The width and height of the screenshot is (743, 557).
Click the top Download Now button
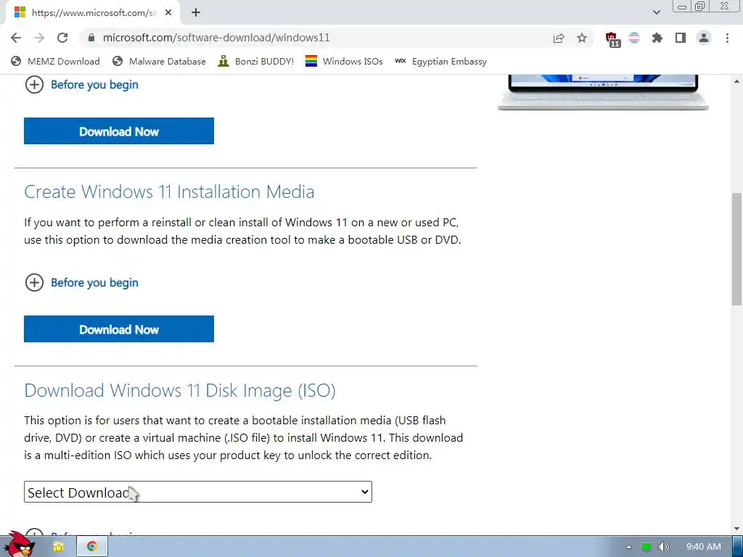point(119,131)
